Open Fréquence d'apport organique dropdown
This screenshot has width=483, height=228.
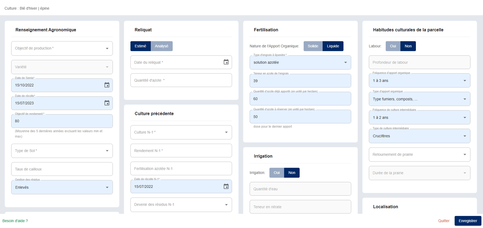click(419, 81)
